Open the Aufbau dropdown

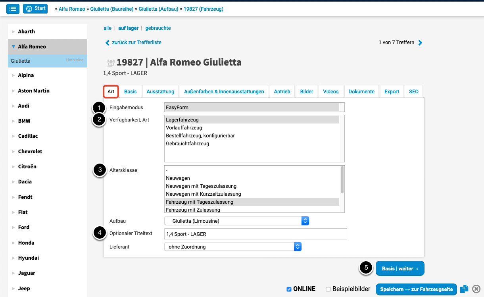point(236,221)
